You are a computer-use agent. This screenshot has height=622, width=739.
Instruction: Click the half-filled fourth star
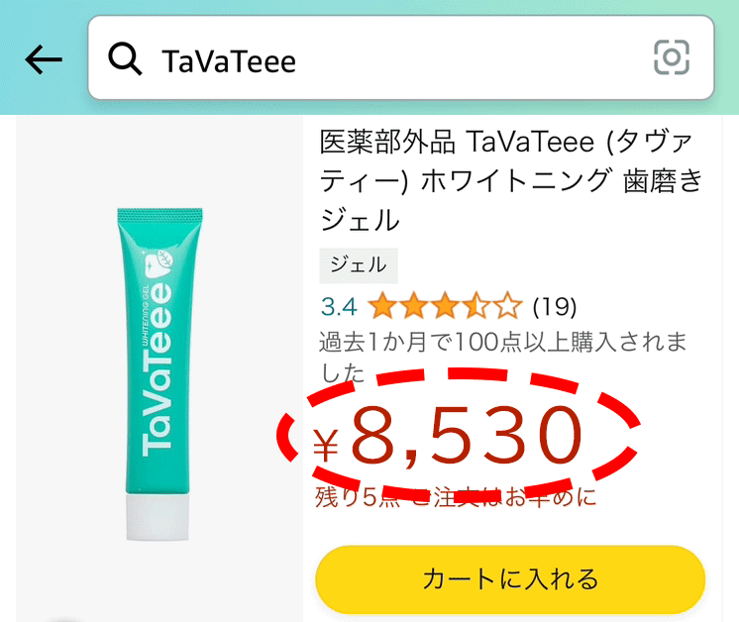(476, 306)
